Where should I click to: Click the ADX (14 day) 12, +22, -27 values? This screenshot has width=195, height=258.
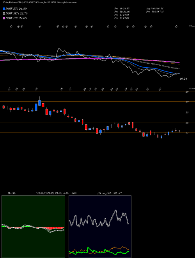pyautogui.click(x=110, y=193)
